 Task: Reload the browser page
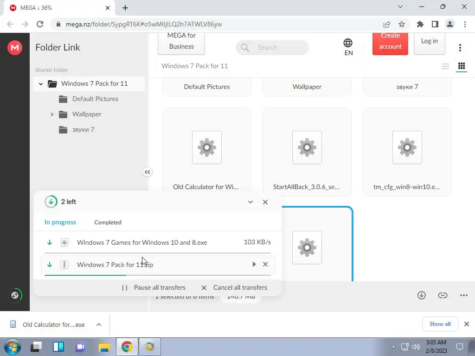pos(40,24)
